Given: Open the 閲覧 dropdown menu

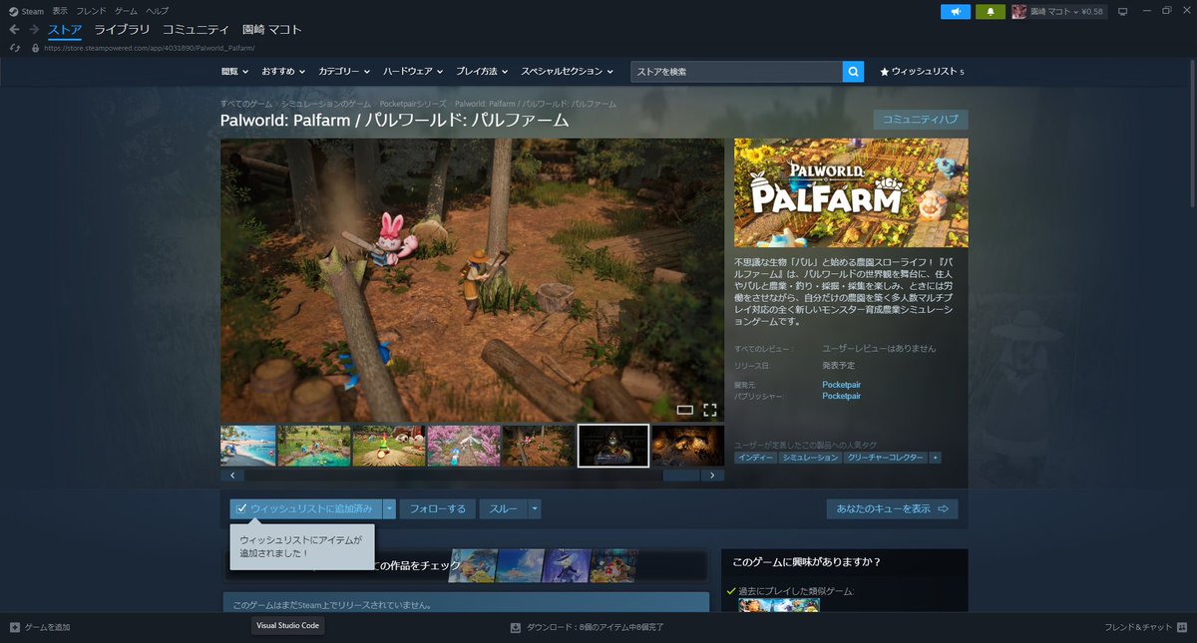Looking at the screenshot, I should 234,72.
